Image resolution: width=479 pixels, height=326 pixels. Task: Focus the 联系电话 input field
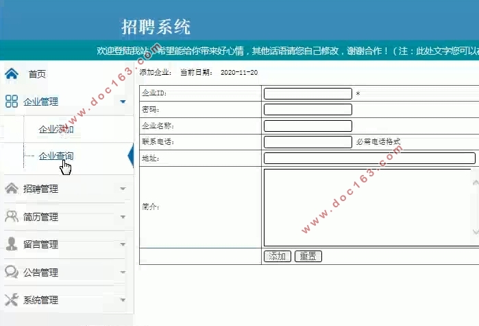(x=308, y=142)
